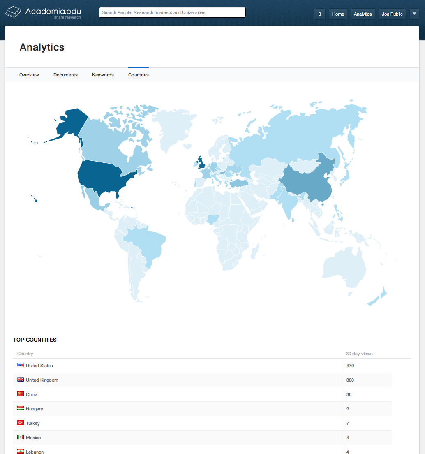The width and height of the screenshot is (425, 454).
Task: Switch to the Overview tab
Action: pyautogui.click(x=29, y=75)
